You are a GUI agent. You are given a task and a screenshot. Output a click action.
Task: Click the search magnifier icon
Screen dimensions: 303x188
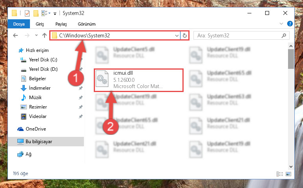(284, 35)
